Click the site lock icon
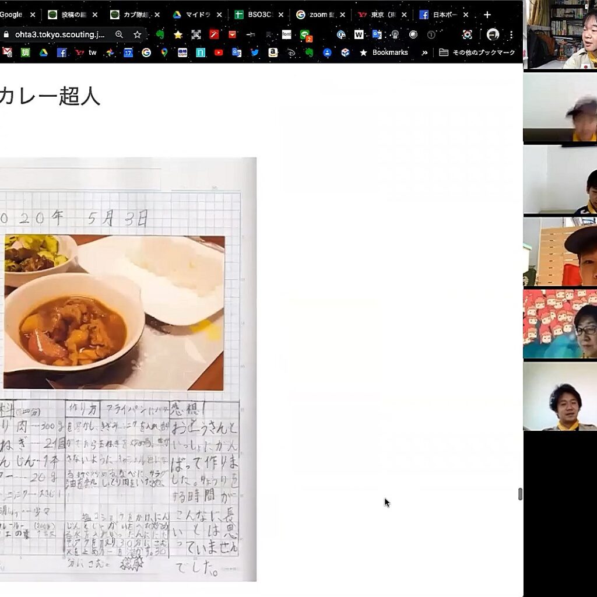597x597 pixels. [x=6, y=34]
